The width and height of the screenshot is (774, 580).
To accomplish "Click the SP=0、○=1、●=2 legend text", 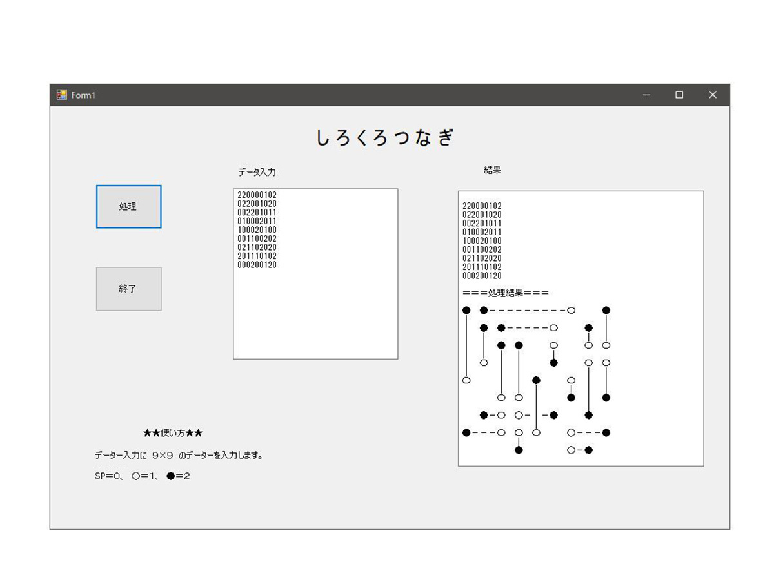I will [142, 476].
